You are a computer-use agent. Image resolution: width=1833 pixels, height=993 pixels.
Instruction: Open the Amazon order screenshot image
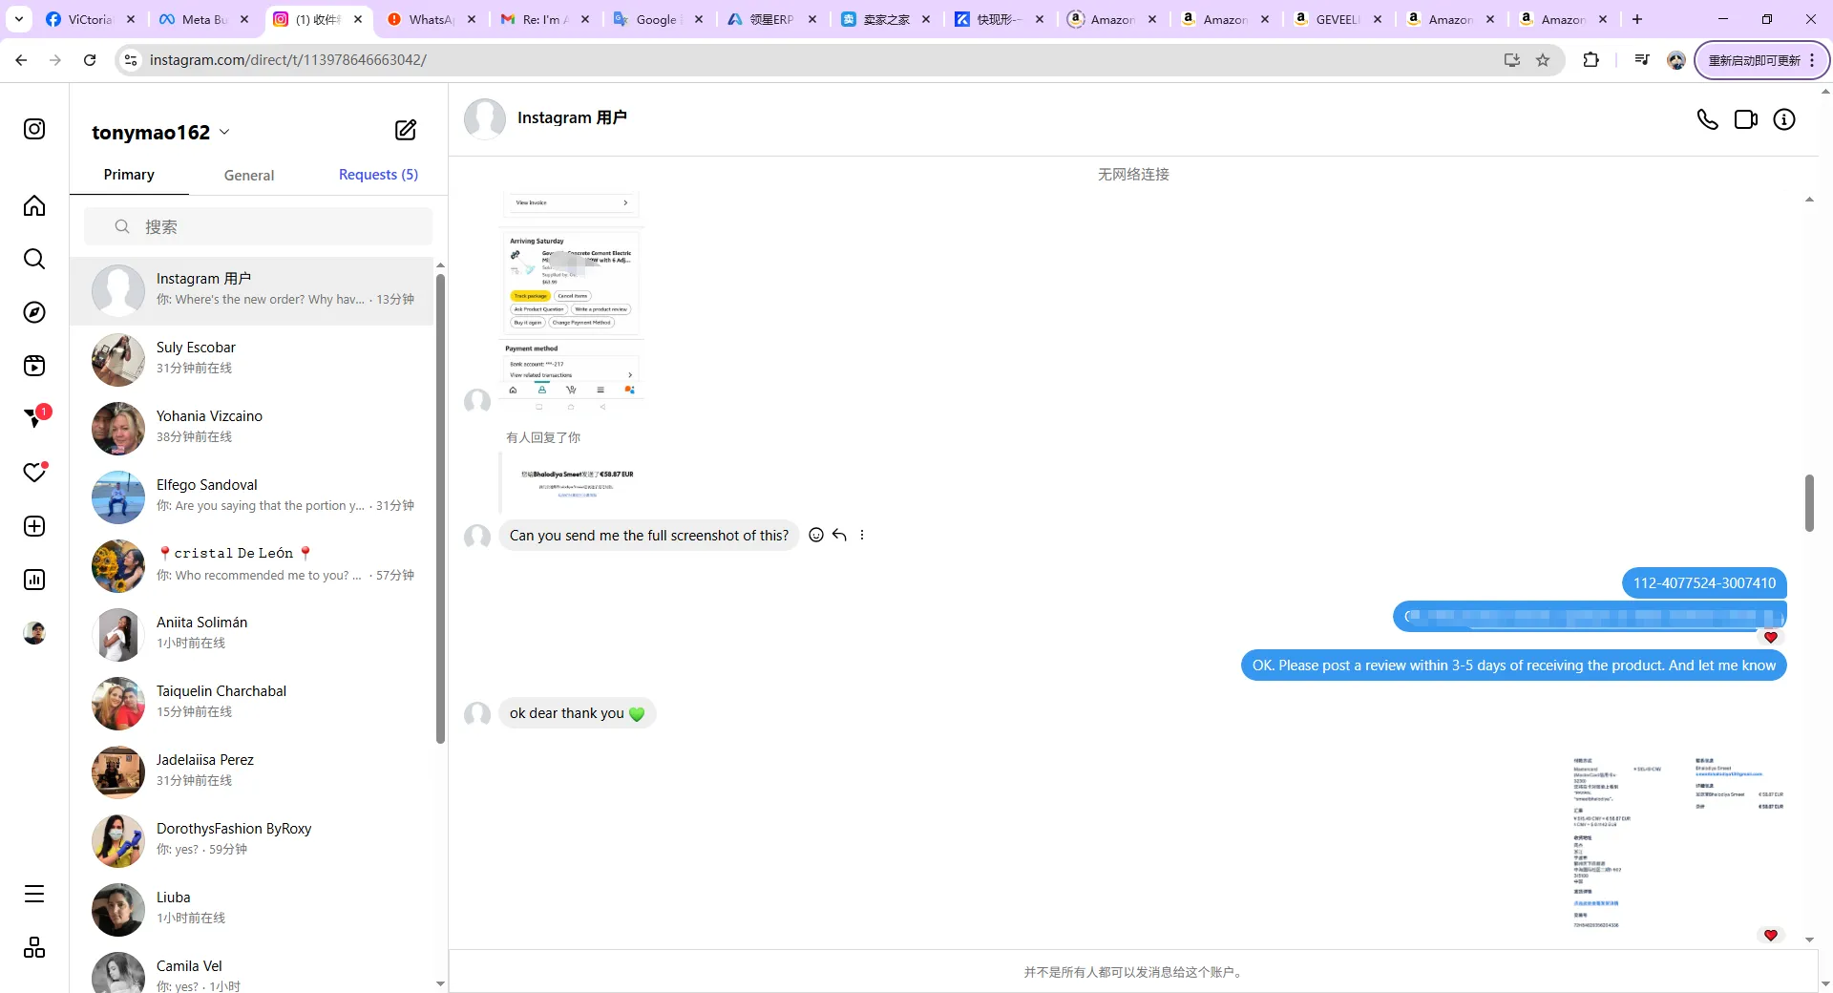(571, 302)
